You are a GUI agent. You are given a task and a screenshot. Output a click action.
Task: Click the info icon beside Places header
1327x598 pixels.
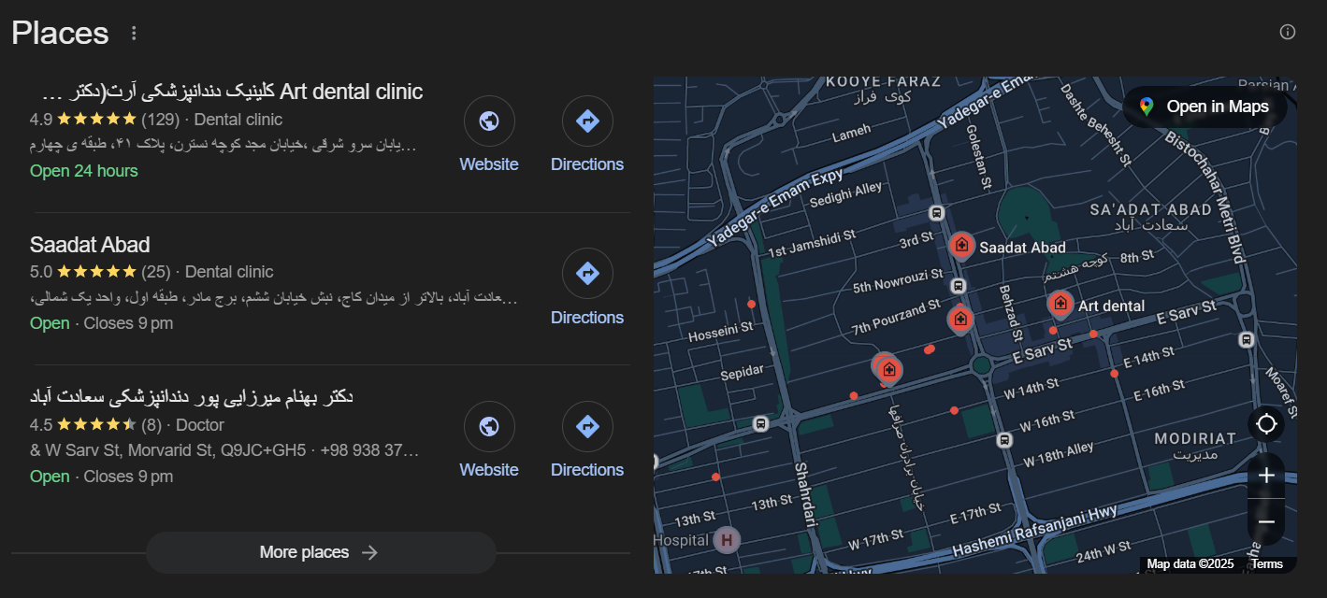pyautogui.click(x=1288, y=32)
